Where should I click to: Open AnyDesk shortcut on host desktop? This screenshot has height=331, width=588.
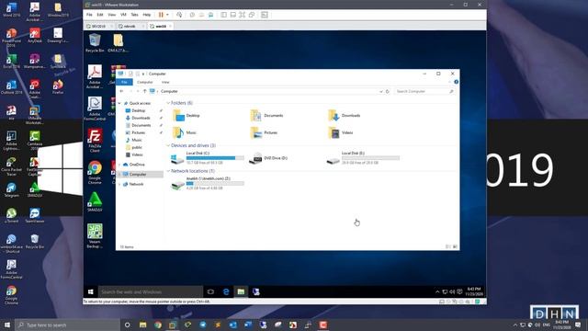pyautogui.click(x=35, y=36)
